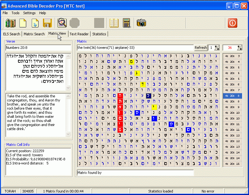Click the No error status text

point(208,191)
